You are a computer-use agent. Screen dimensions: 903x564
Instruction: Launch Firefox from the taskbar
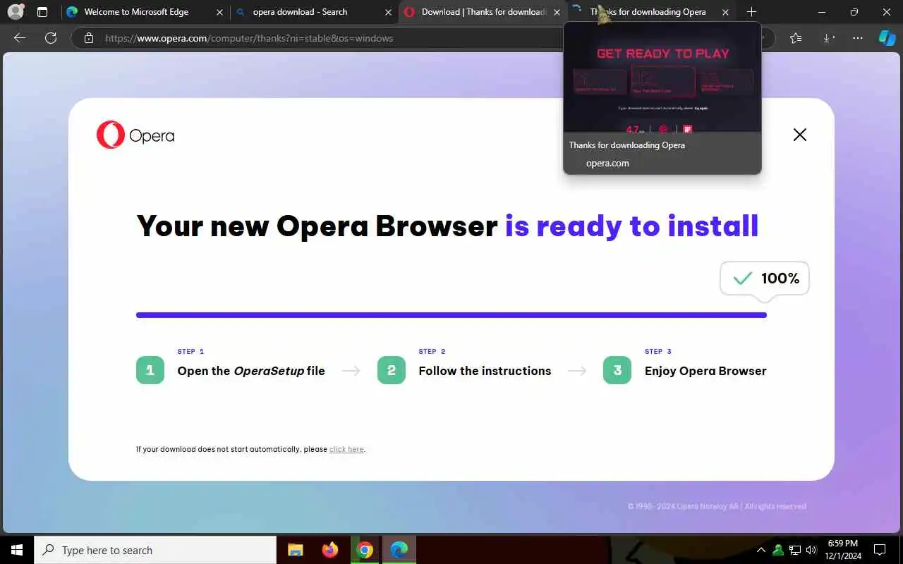[x=329, y=550]
